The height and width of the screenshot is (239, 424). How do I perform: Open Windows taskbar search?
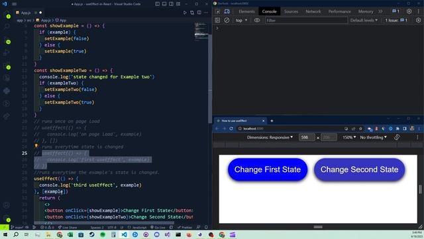pos(16,234)
